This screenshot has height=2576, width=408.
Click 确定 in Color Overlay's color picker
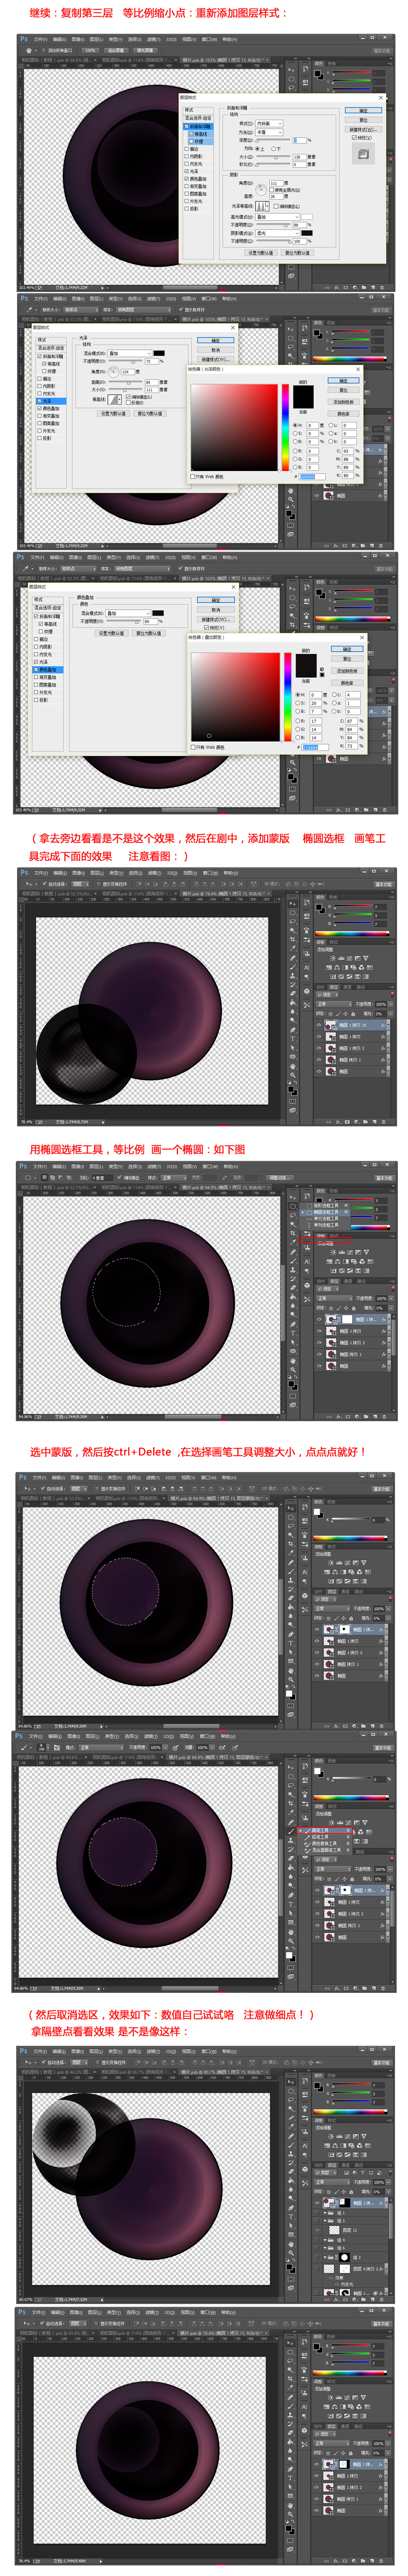(347, 649)
